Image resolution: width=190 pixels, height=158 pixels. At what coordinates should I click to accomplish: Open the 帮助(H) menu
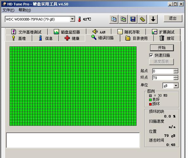pyautogui.click(x=25, y=10)
